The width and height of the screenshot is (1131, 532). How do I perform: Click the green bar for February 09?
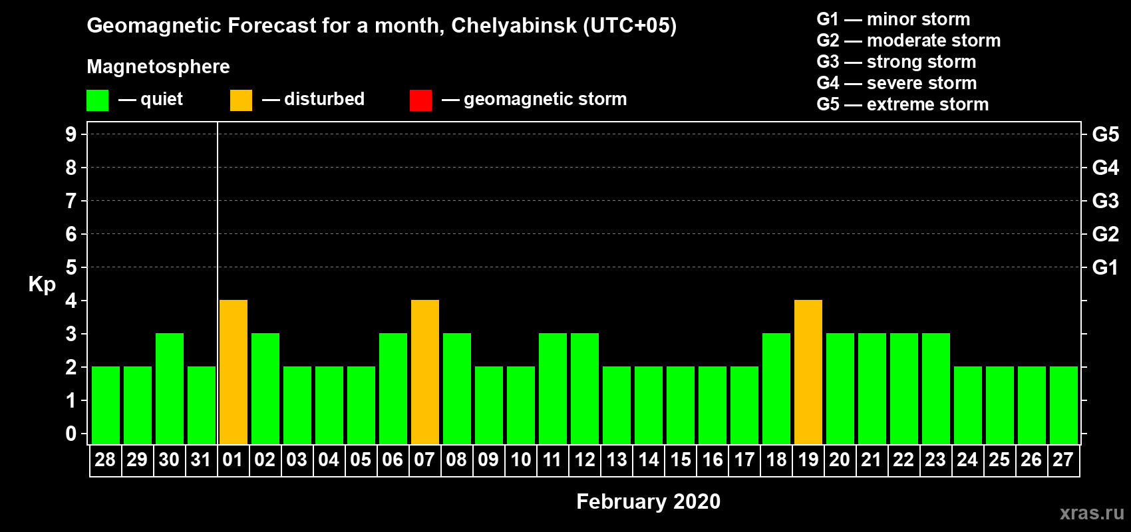click(489, 405)
